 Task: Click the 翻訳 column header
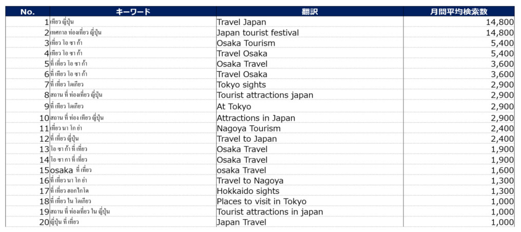pos(310,12)
